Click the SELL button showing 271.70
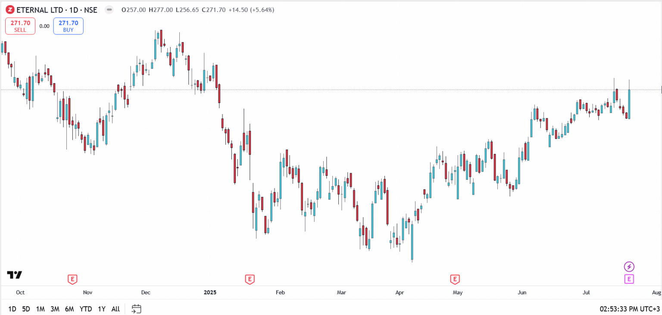This screenshot has width=662, height=315. 20,26
